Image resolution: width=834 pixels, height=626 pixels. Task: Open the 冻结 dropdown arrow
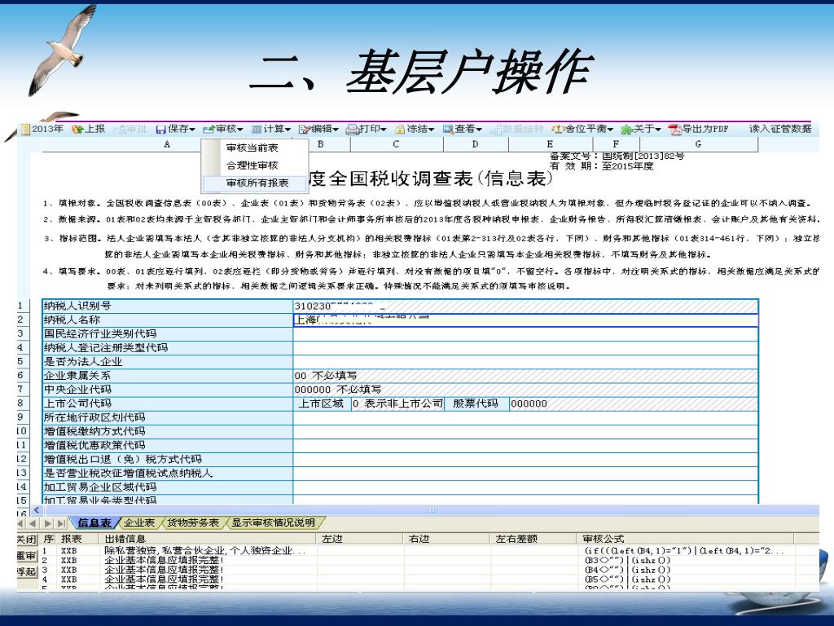[432, 130]
